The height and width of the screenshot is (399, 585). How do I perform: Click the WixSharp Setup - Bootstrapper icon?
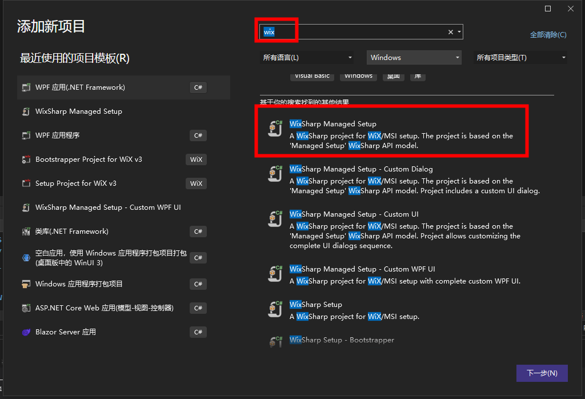pyautogui.click(x=275, y=341)
